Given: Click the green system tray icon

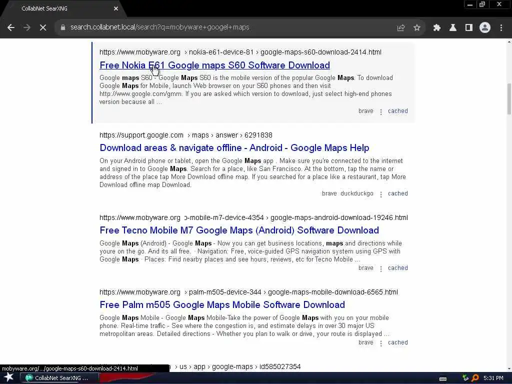Looking at the screenshot, I should 465,378.
